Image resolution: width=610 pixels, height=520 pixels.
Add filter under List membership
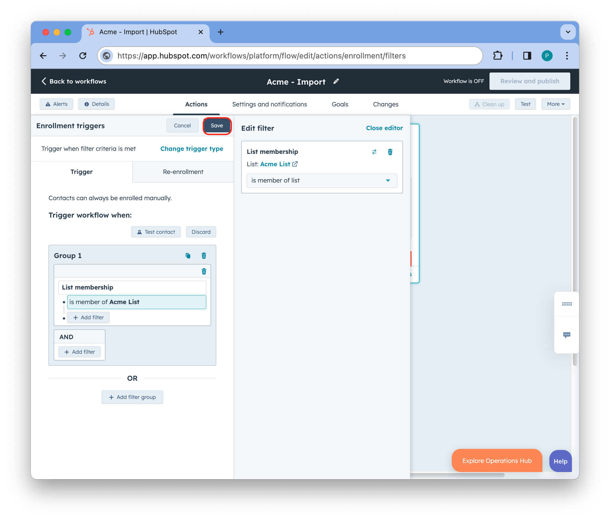click(x=88, y=318)
